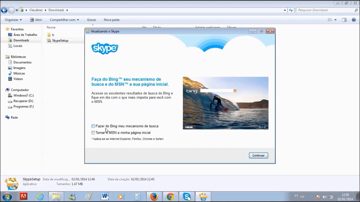Viewport: 360px width, 202px height.
Task: Select the Programas (F:) drive
Action: point(23,107)
